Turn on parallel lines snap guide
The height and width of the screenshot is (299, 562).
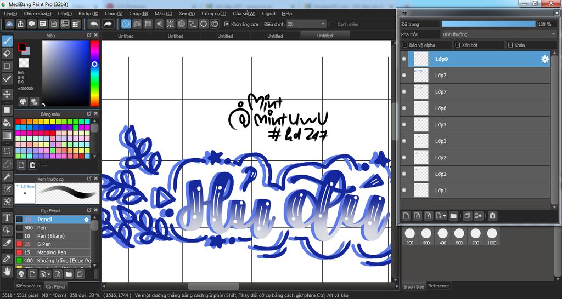click(137, 24)
